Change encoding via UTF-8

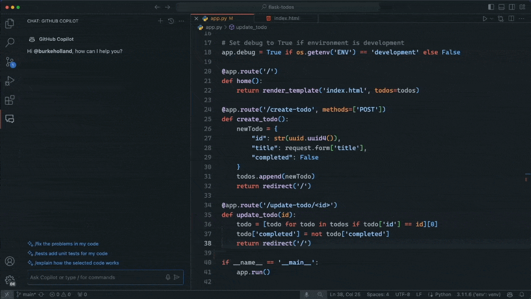403,294
